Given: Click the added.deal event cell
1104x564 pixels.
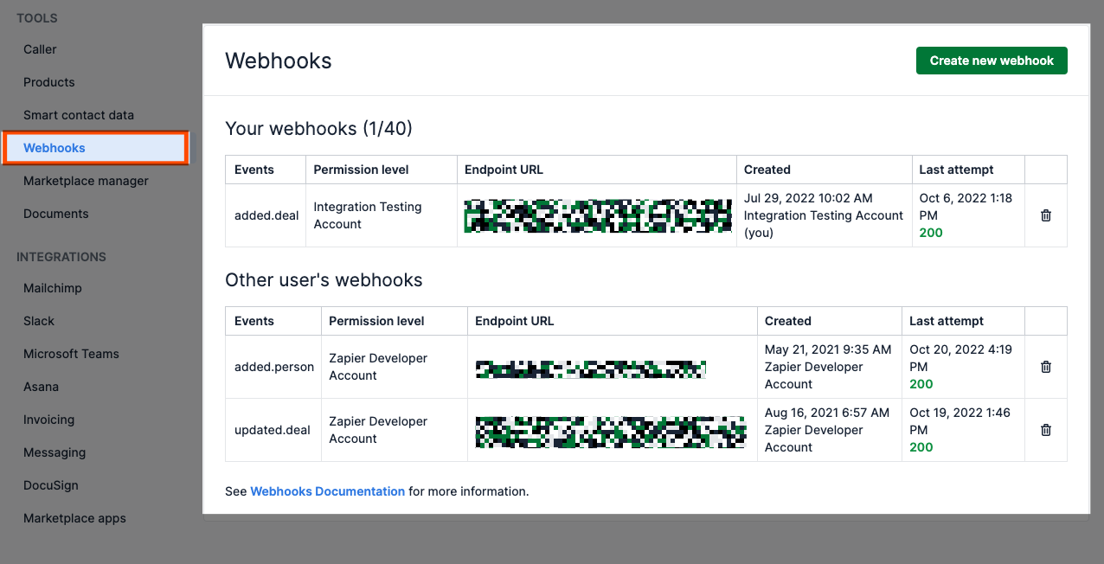Looking at the screenshot, I should [x=266, y=215].
